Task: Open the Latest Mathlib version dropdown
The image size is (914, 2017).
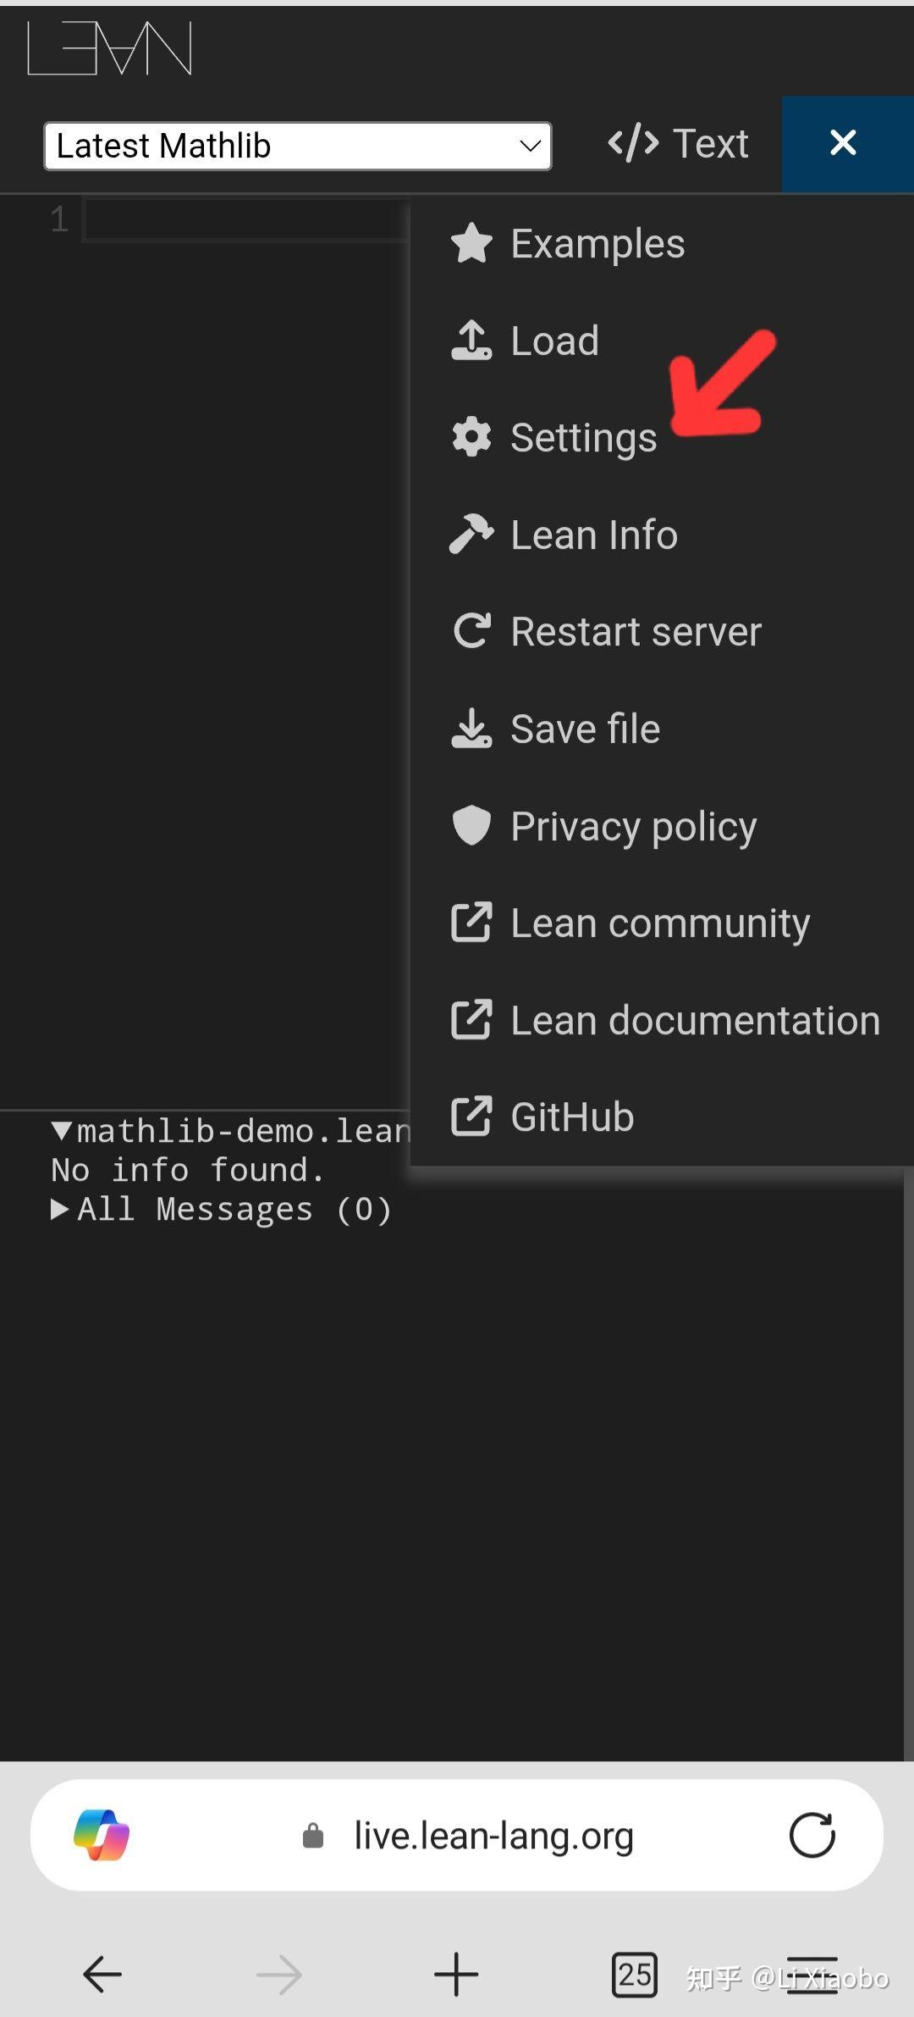Action: click(x=297, y=146)
